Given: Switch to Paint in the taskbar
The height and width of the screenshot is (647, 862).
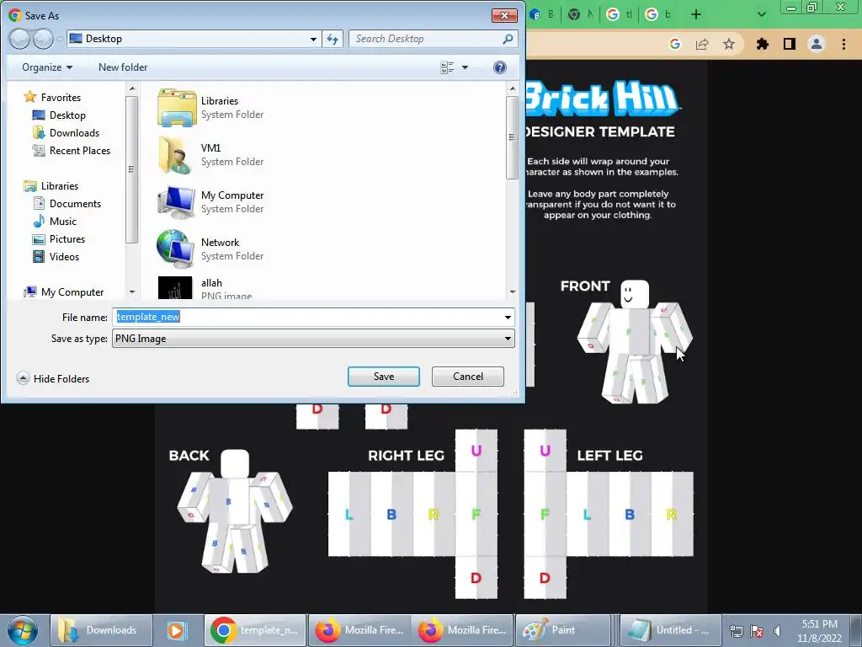Looking at the screenshot, I should [563, 630].
